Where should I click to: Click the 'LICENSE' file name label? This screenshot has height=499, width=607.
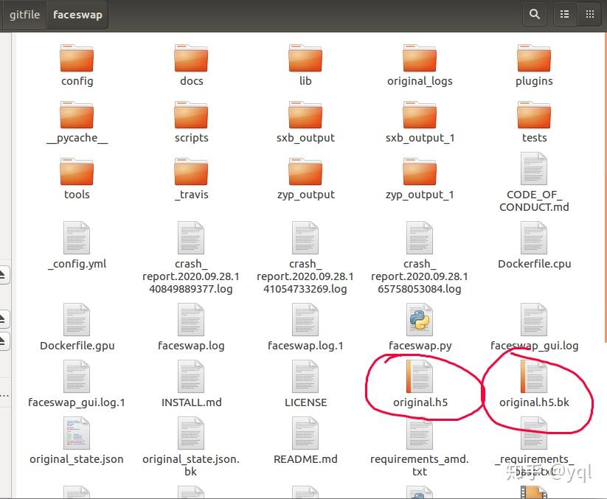(306, 402)
